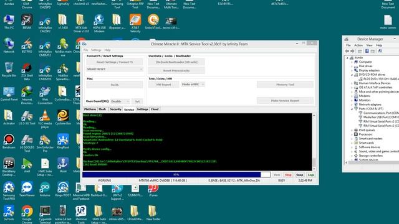Image resolution: width=399 pixels, height=224 pixels.
Task: Click the Logs button
Action: pos(310,175)
